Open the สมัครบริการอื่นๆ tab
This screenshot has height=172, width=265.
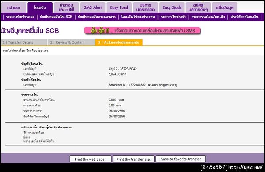(x=198, y=7)
